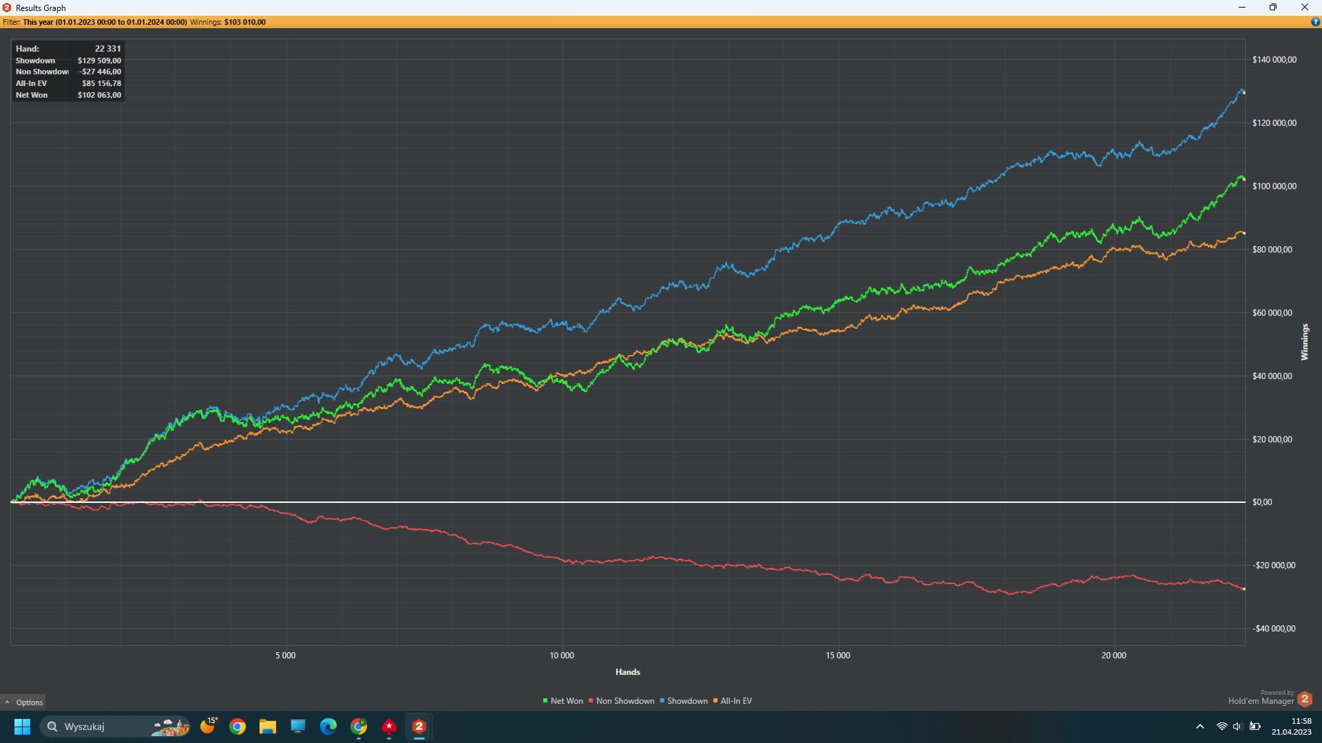Click the -$40 000,00 y-axis label
Screen dimensions: 1322x743
pyautogui.click(x=1274, y=629)
